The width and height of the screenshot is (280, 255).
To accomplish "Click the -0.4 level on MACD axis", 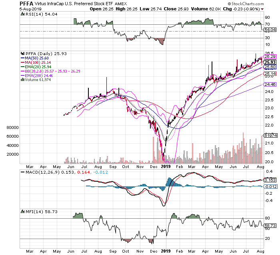I will (x=268, y=201).
